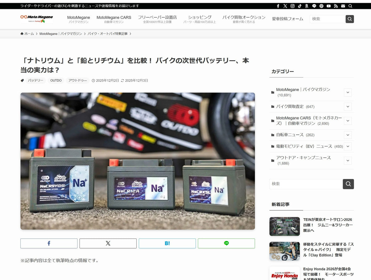371x280 pixels.
Task: Share article on Facebook
Action: tap(49, 243)
